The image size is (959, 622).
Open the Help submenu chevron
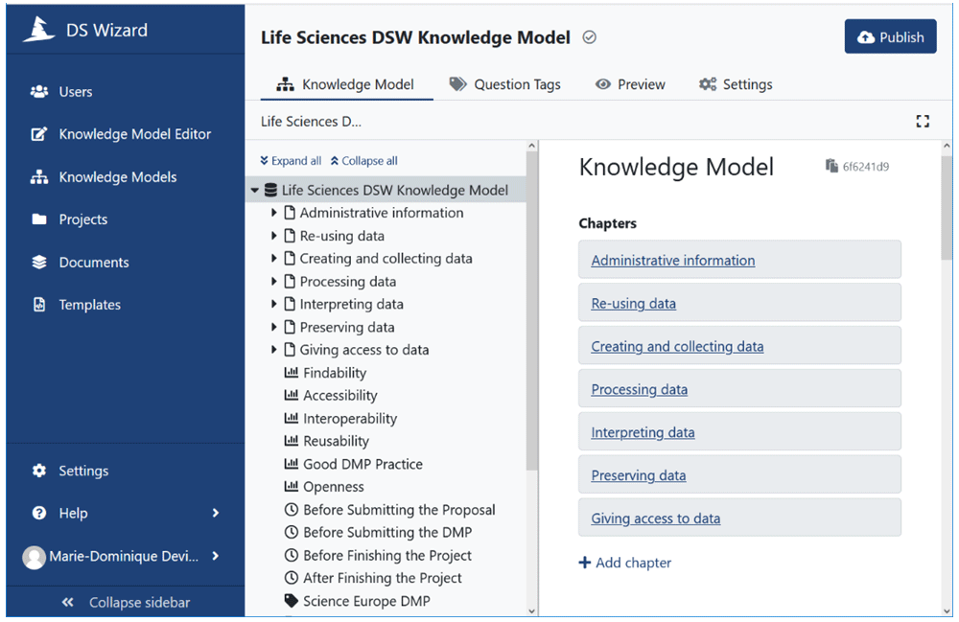click(215, 514)
